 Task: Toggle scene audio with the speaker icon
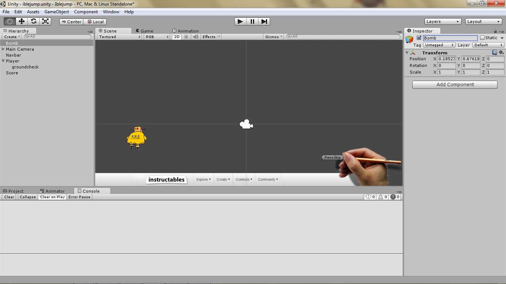(x=195, y=37)
